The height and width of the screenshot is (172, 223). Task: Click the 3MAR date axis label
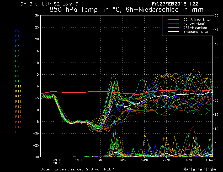(123, 160)
